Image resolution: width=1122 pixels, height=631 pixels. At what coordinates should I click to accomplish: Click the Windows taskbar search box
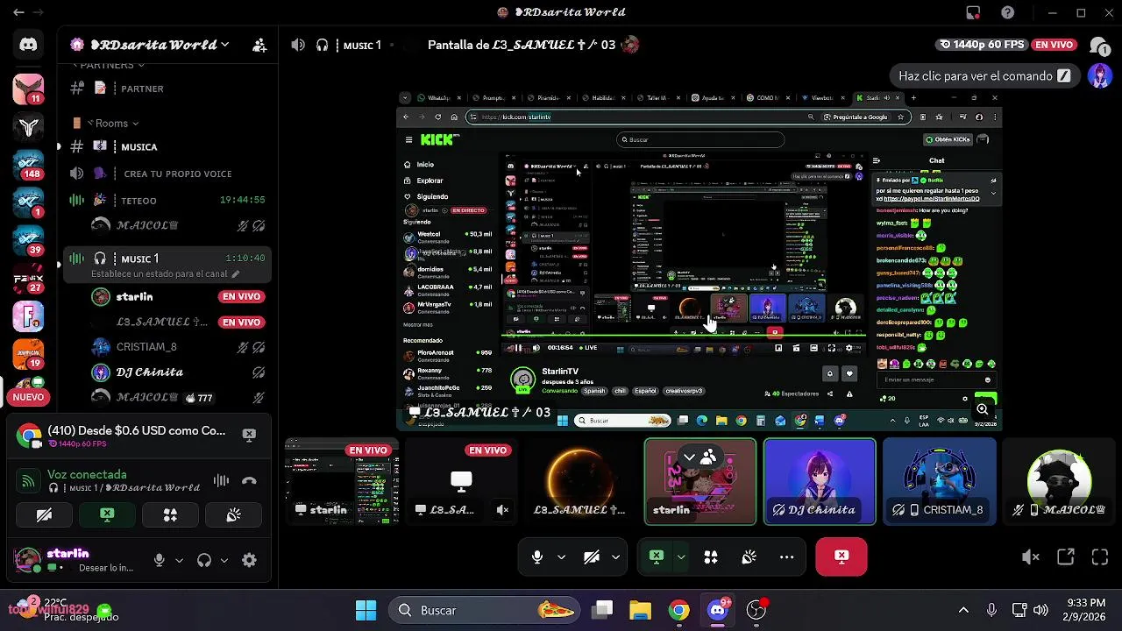[486, 610]
